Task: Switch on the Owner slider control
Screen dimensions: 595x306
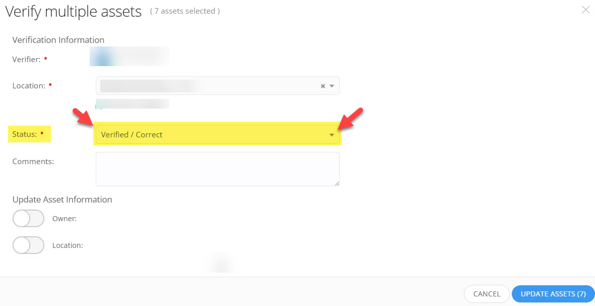Action: pyautogui.click(x=28, y=219)
